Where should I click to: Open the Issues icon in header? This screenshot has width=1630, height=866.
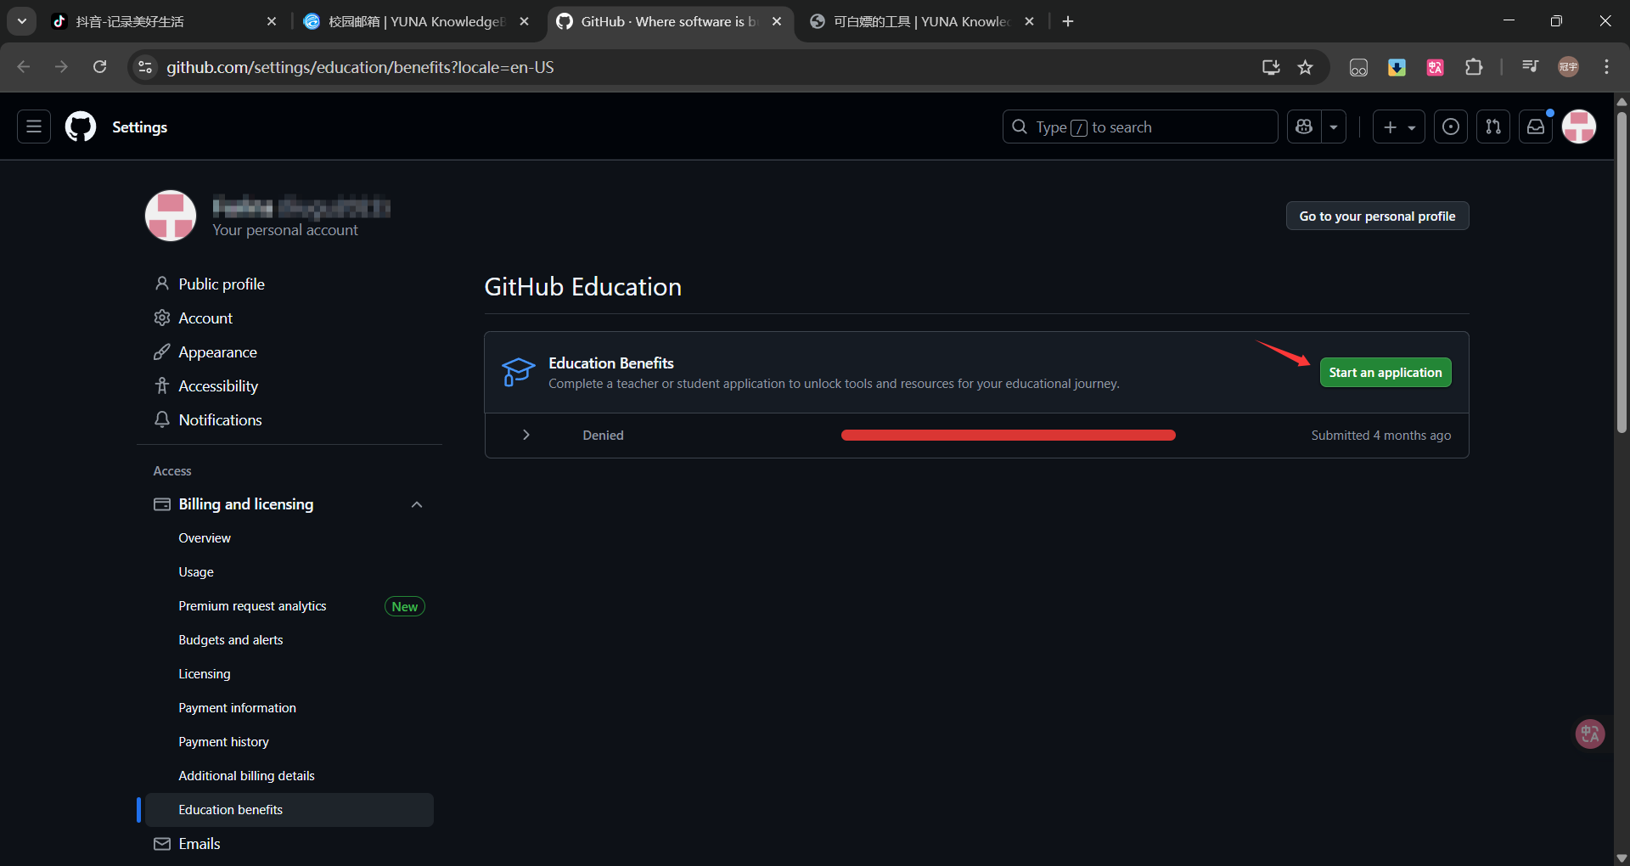click(1451, 127)
